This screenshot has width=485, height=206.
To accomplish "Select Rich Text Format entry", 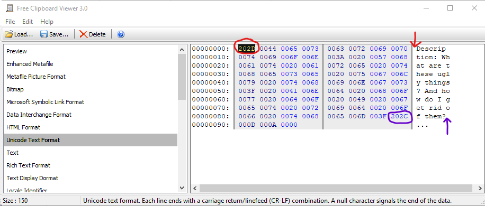I will pyautogui.click(x=91, y=165).
